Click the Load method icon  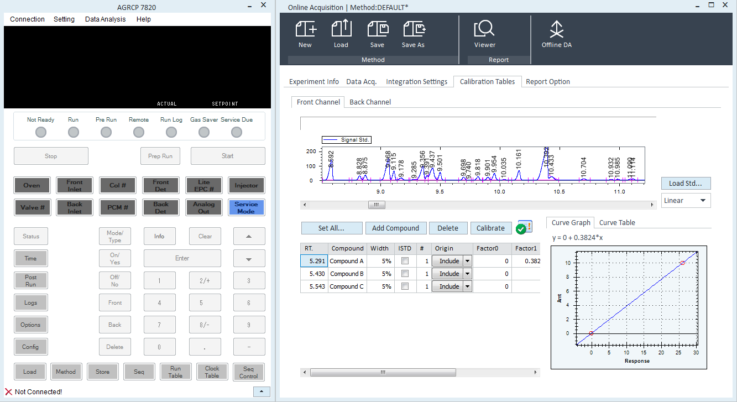click(x=341, y=29)
